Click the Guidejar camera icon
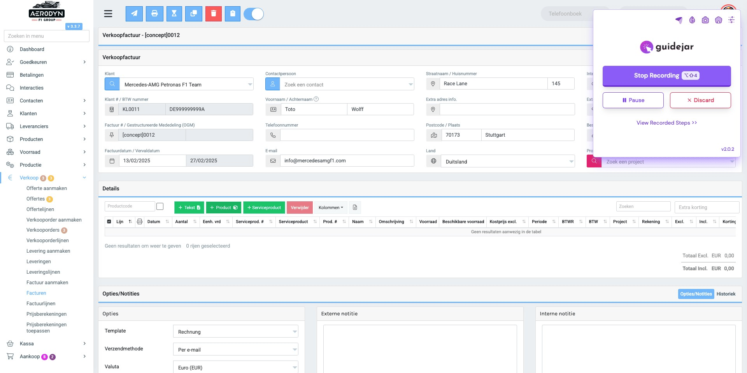747x373 pixels. click(705, 20)
